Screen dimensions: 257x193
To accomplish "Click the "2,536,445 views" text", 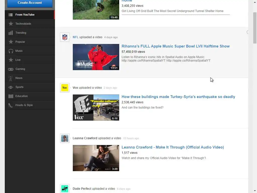I will pyautogui.click(x=133, y=103).
